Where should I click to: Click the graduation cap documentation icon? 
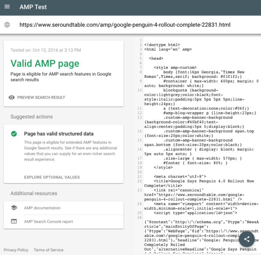[x=14, y=208]
